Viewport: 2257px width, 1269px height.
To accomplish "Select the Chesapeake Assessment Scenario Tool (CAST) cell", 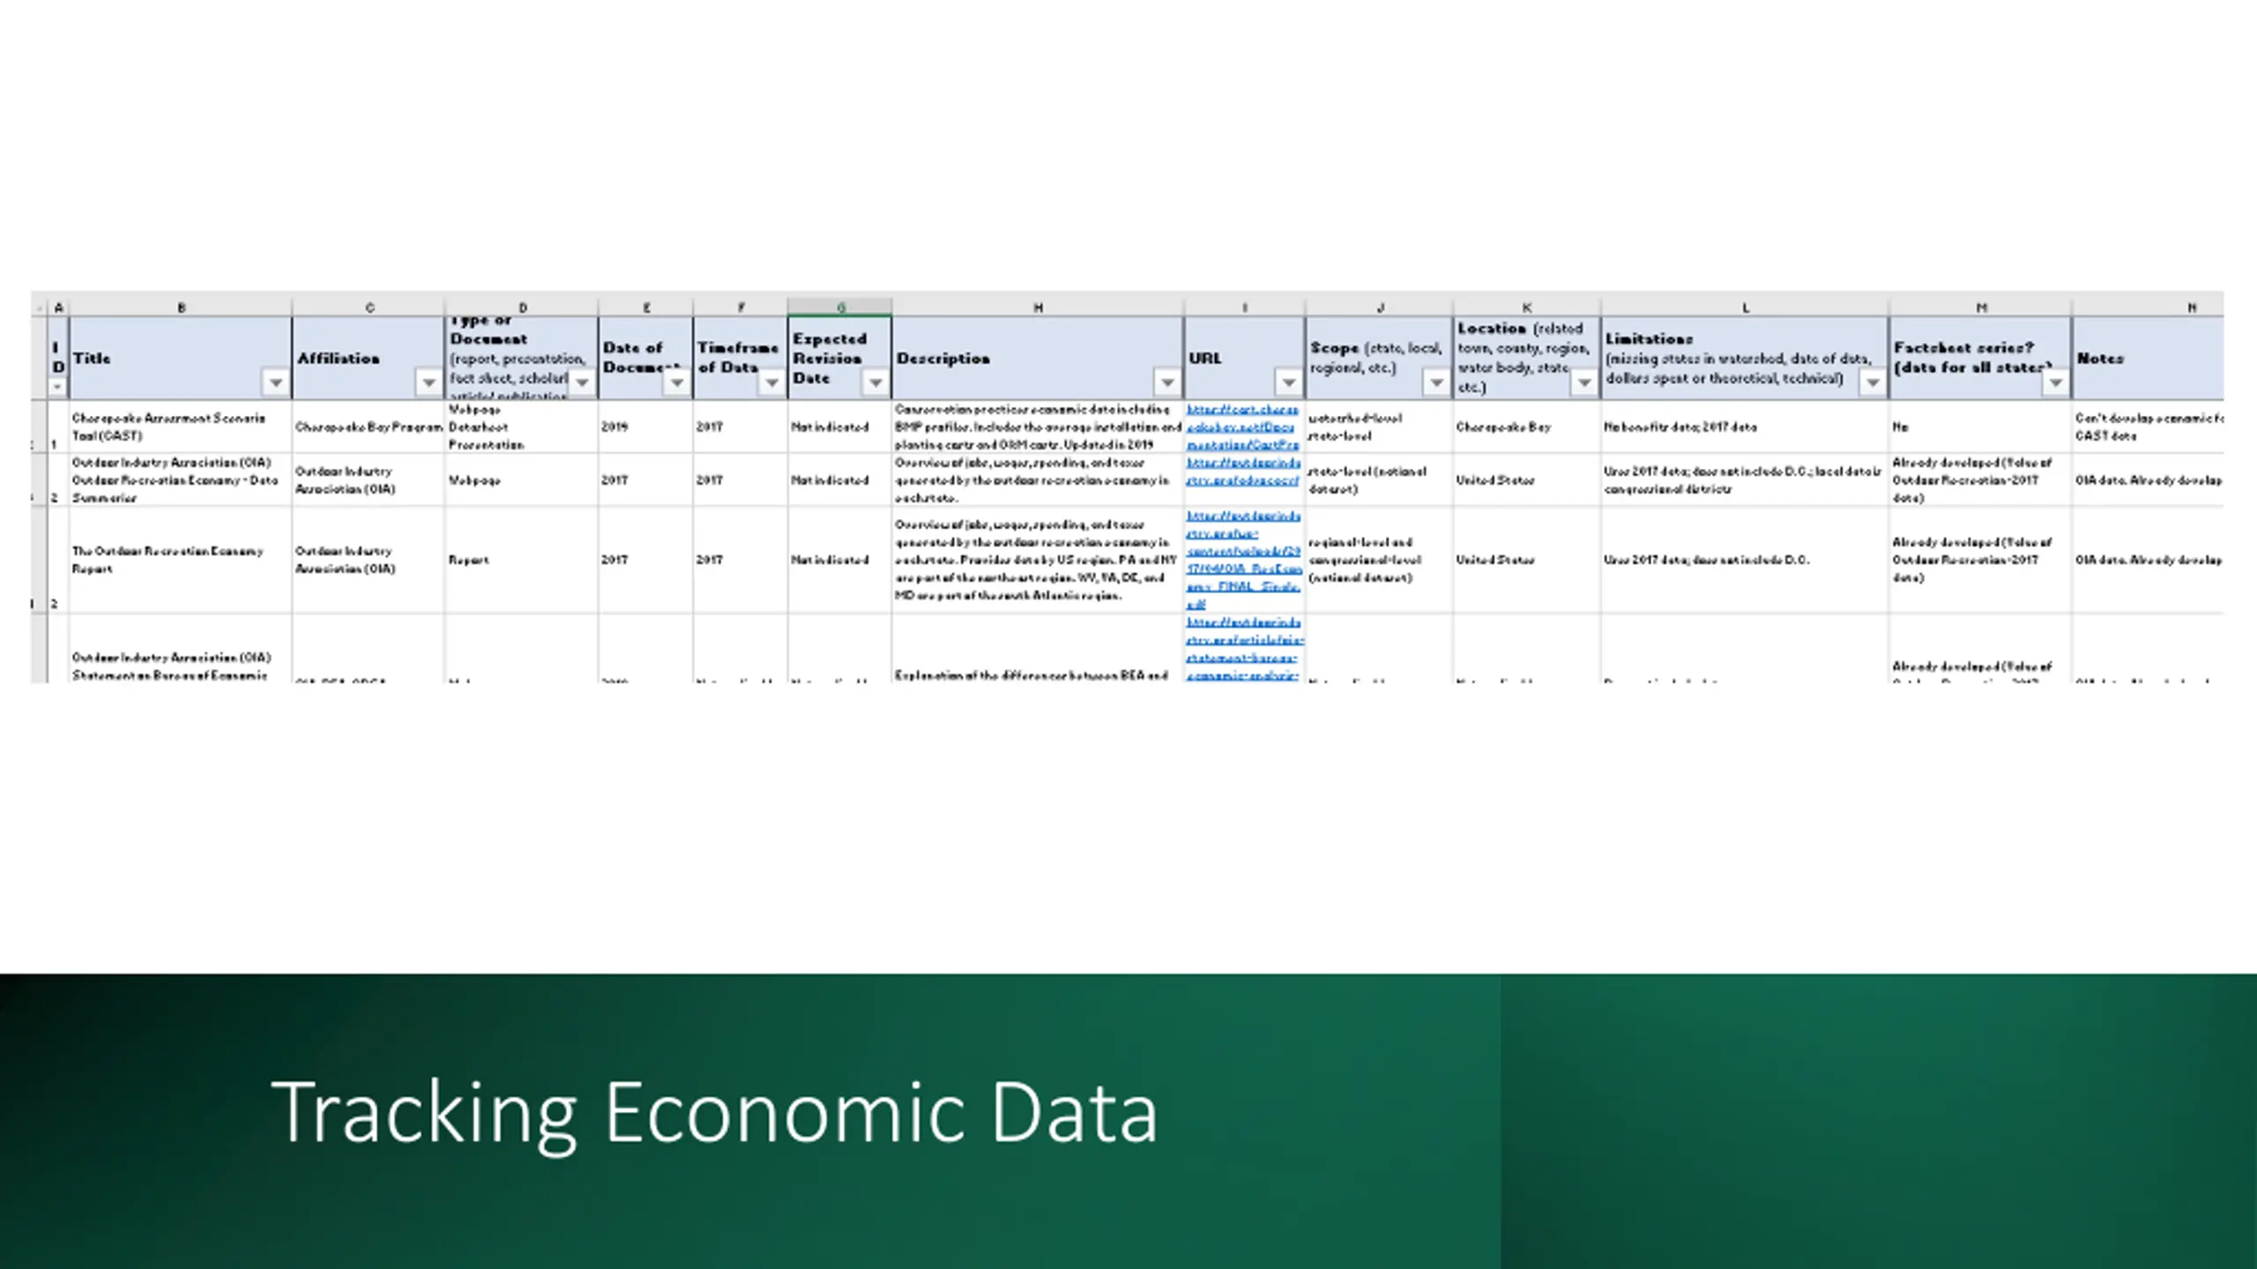I will [181, 427].
